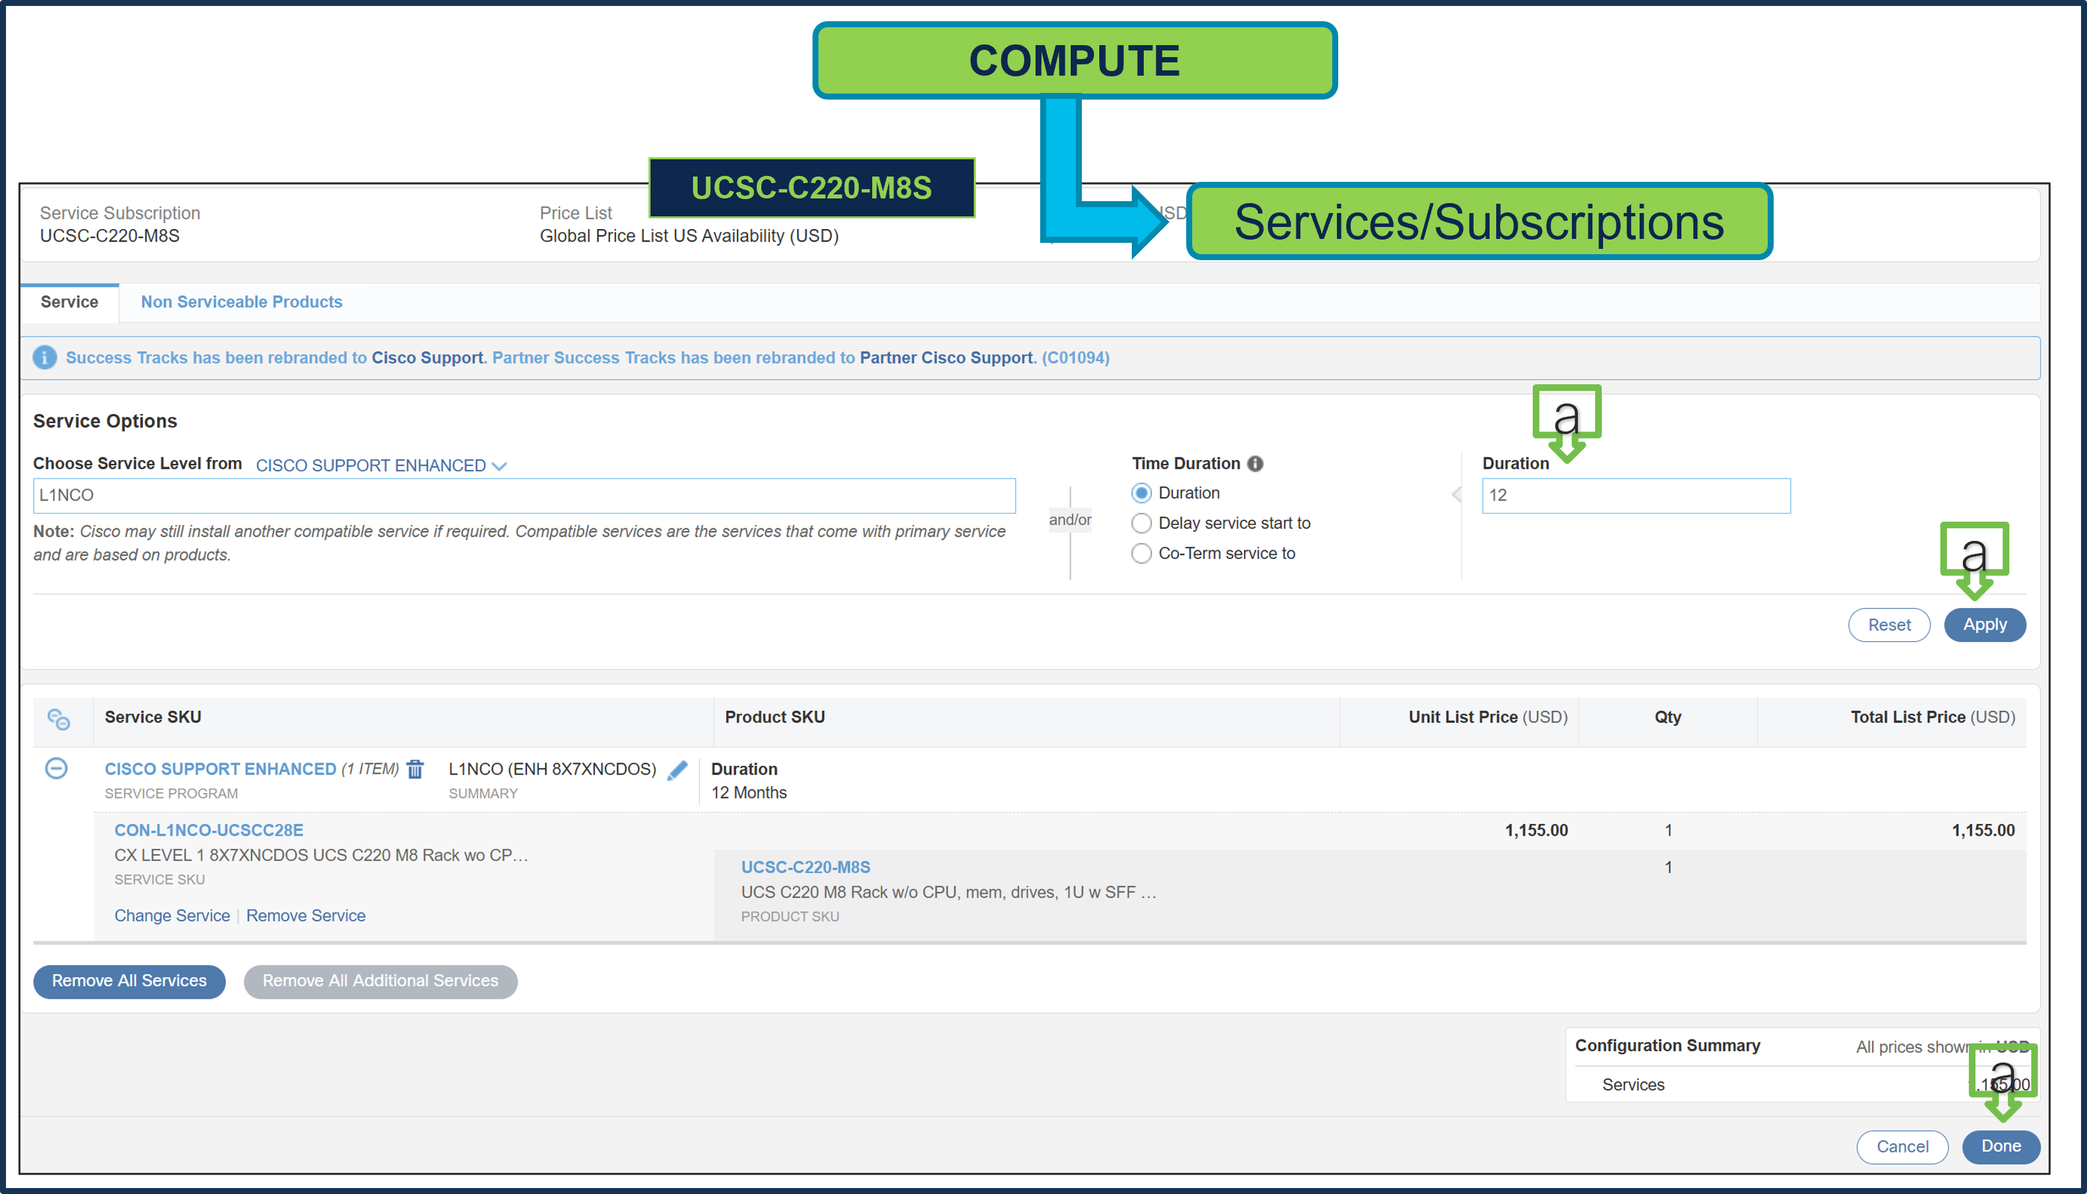The height and width of the screenshot is (1194, 2087).
Task: Click inside the Duration value field
Action: click(x=1635, y=495)
